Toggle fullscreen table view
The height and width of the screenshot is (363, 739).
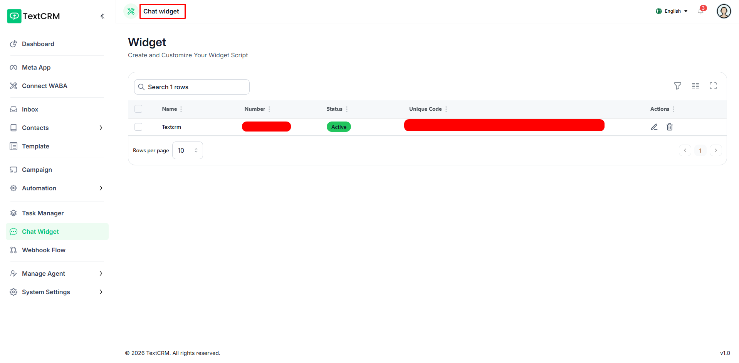click(713, 86)
